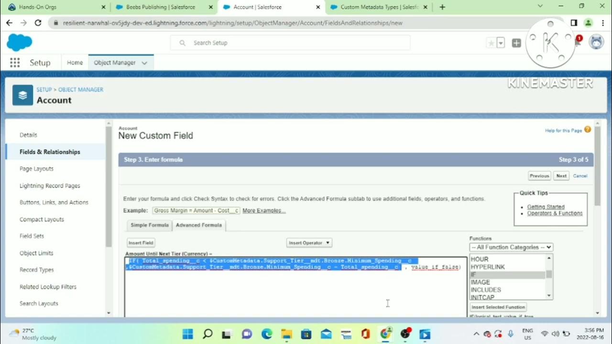The height and width of the screenshot is (344, 612).
Task: Open Operators & Functions quick tip
Action: tap(555, 214)
